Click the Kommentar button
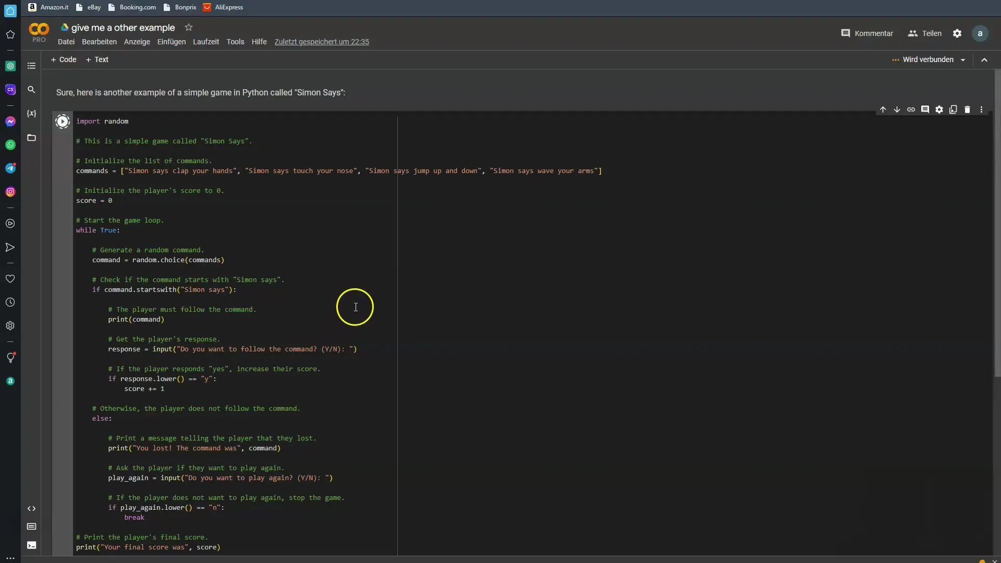 point(867,33)
